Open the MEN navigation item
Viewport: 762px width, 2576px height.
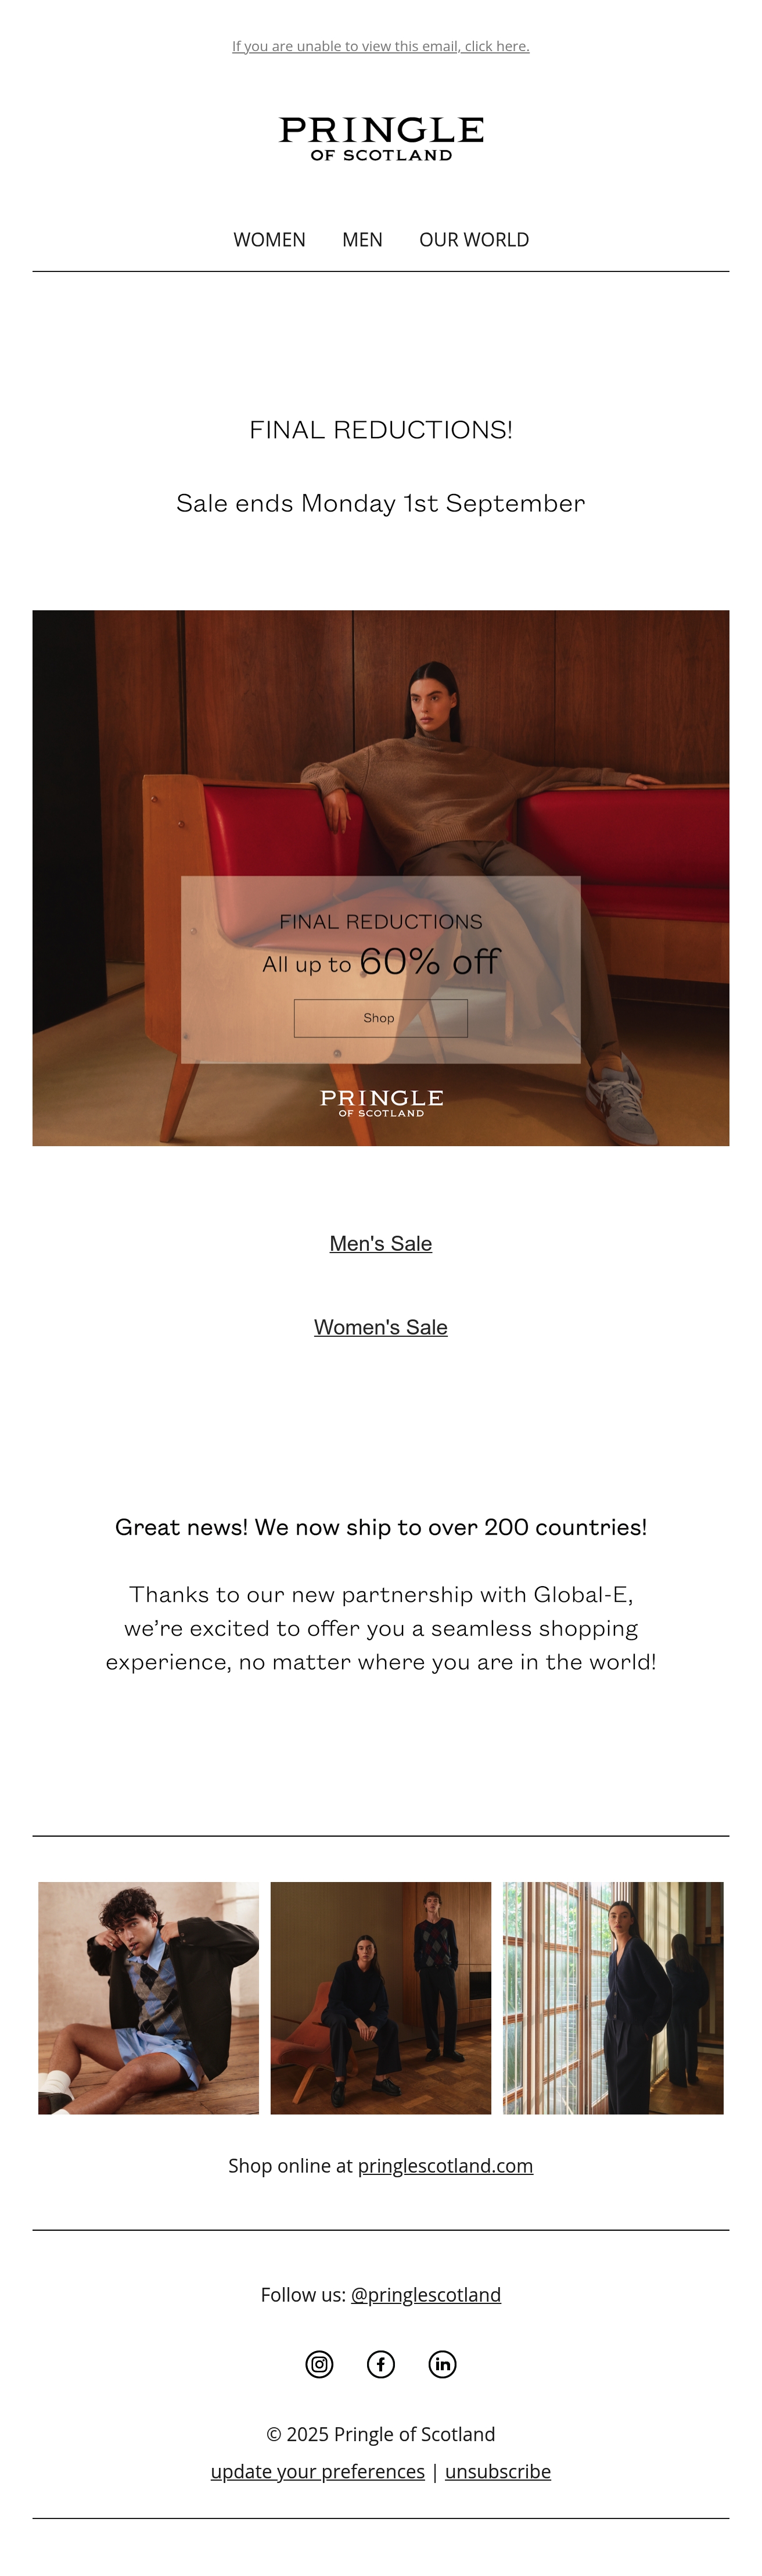(x=362, y=240)
